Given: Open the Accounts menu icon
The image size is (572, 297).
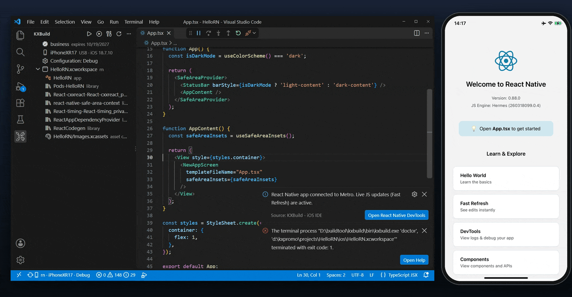Looking at the screenshot, I should click(x=20, y=243).
